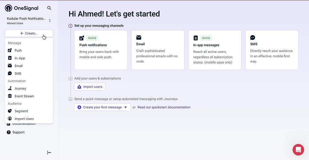Choose In-App from the Create menu
This screenshot has width=309, height=160.
tap(20, 58)
